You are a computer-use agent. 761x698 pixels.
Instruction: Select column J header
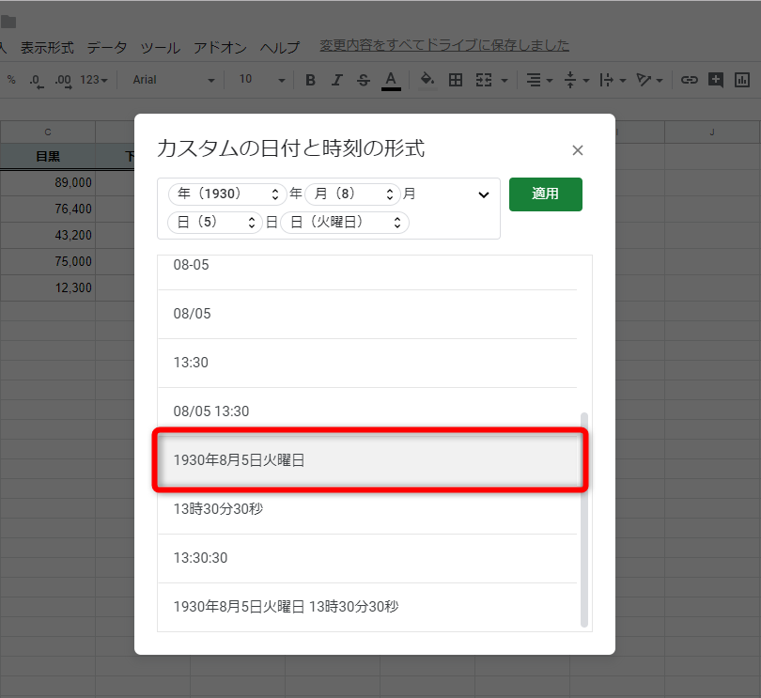(712, 132)
